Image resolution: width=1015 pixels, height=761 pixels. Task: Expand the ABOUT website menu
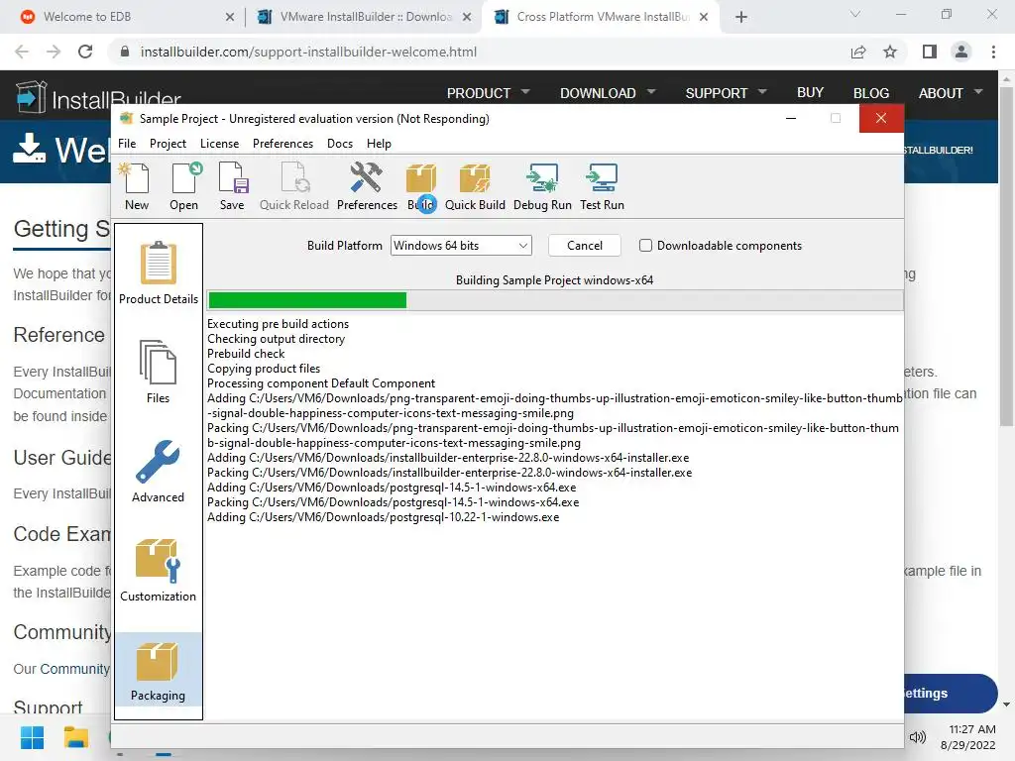(951, 93)
